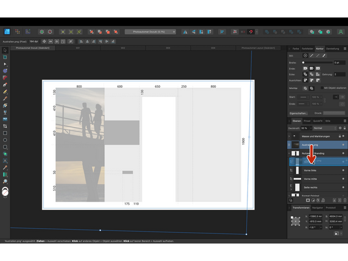Open the Photoautomat Layout document tab

[x=258, y=48]
